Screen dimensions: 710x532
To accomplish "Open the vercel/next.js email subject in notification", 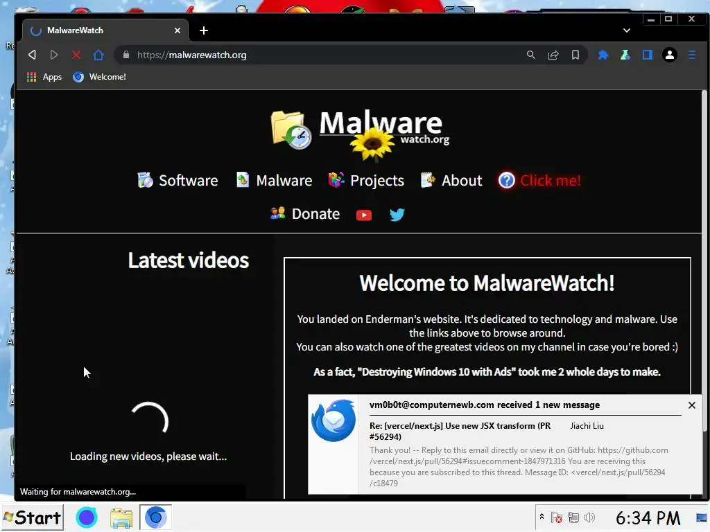I will pos(460,431).
